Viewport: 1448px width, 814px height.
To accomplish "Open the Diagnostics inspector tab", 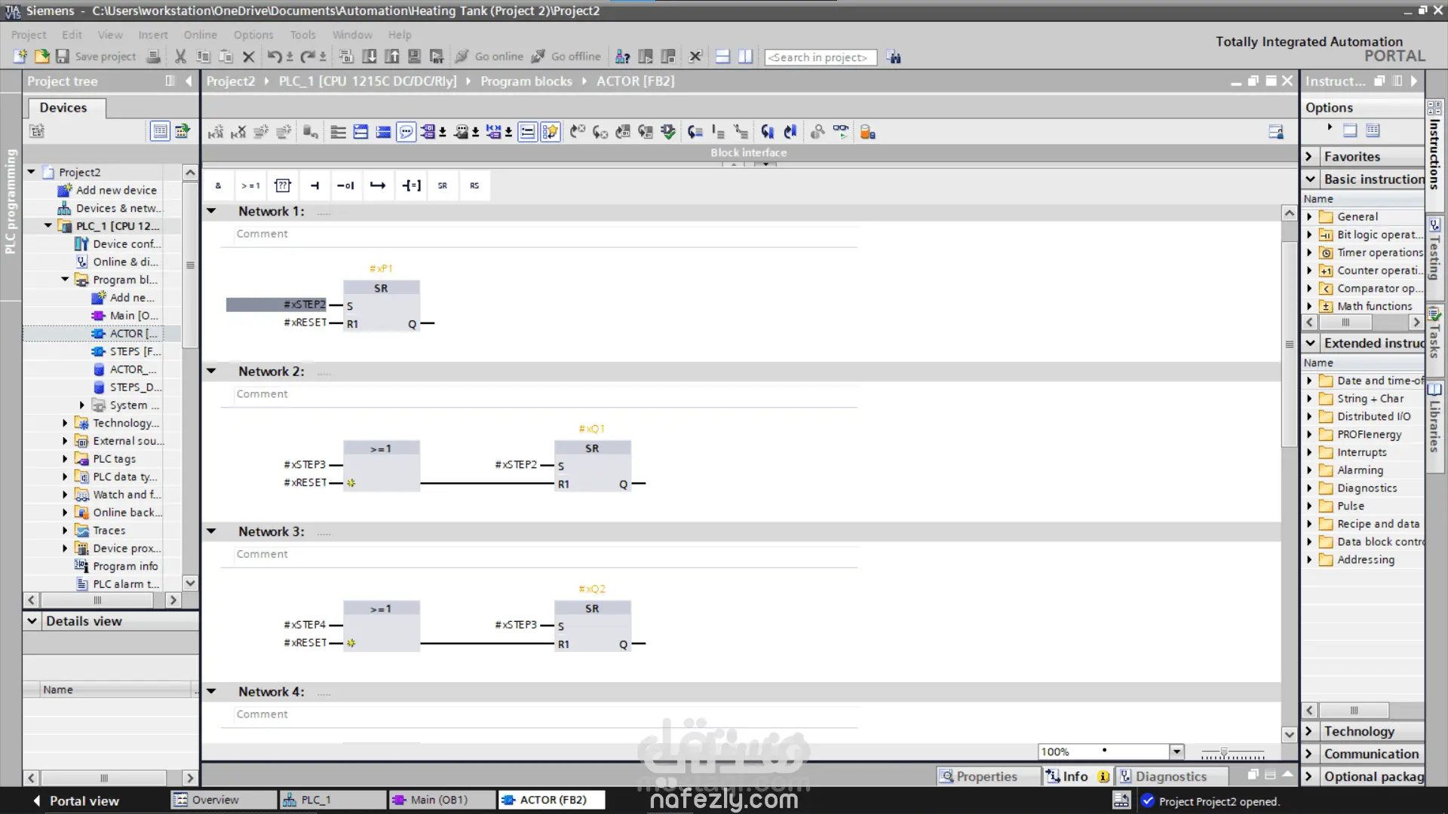I will coord(1171,776).
